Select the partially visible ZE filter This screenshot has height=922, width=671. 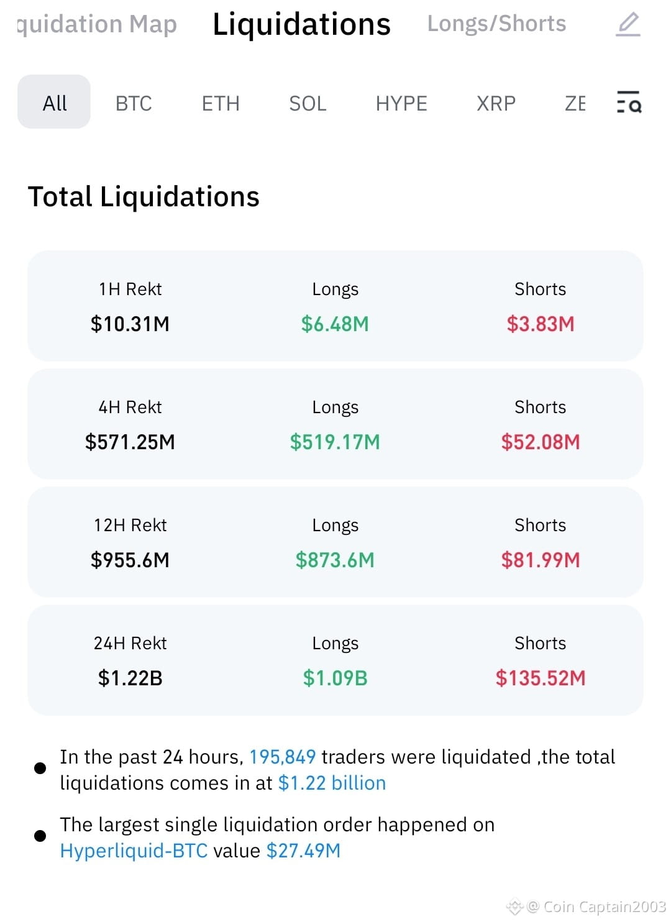coord(575,103)
